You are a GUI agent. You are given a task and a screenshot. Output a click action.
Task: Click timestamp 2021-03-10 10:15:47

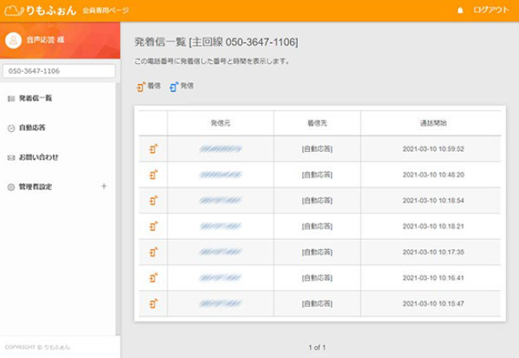[x=433, y=304]
